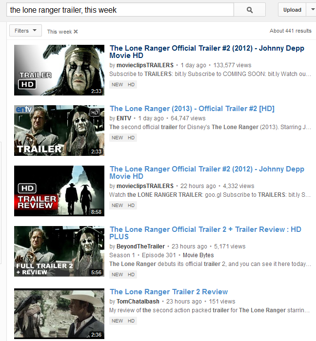Focus the search box with lone ranger query

(x=120, y=10)
